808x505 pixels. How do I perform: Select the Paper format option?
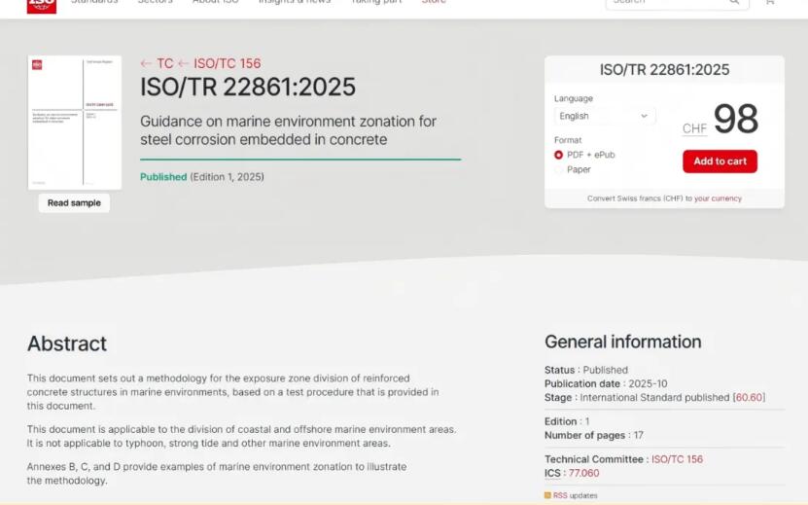coord(559,169)
